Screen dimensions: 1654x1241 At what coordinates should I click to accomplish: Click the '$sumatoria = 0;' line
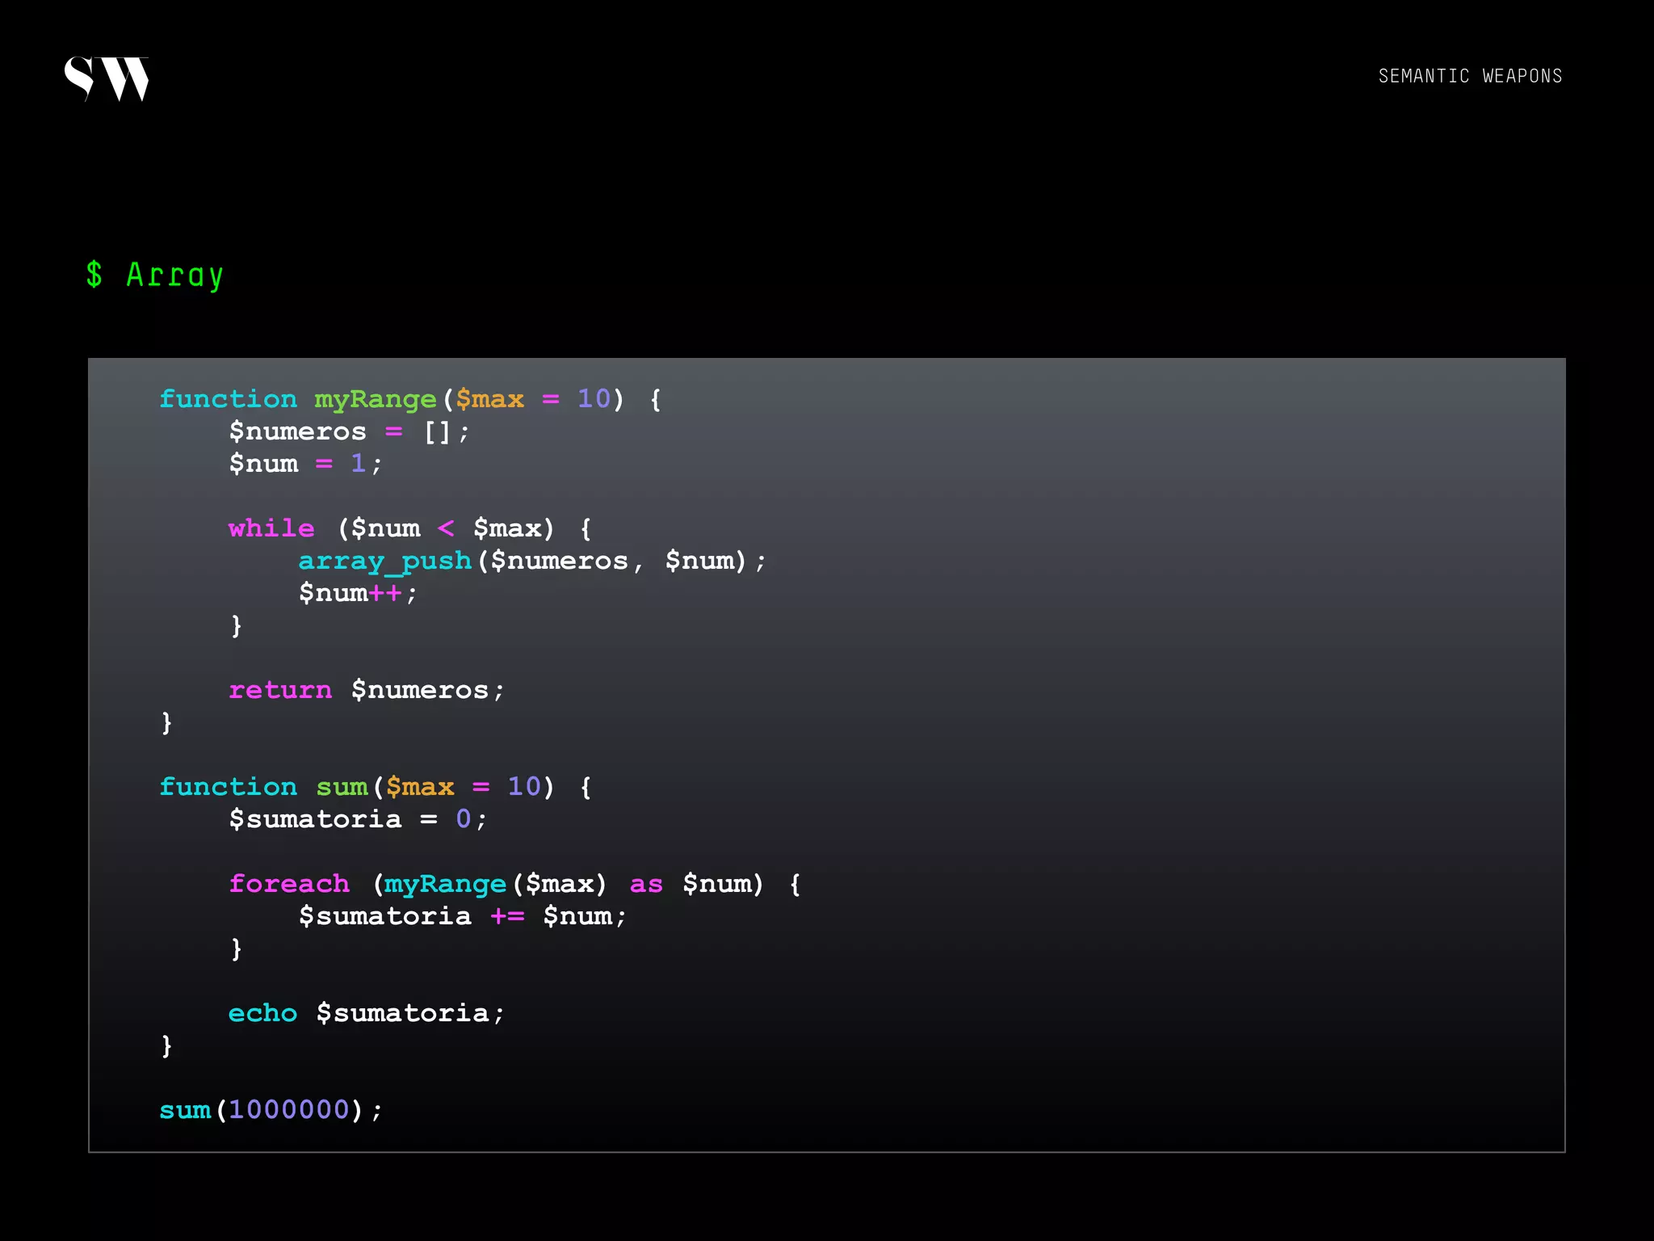point(358,819)
